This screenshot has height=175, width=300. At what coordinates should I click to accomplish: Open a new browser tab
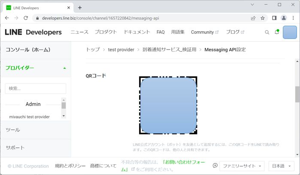(x=80, y=8)
